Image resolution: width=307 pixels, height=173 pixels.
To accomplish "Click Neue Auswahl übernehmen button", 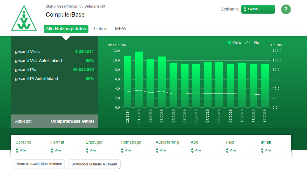I will (39, 164).
